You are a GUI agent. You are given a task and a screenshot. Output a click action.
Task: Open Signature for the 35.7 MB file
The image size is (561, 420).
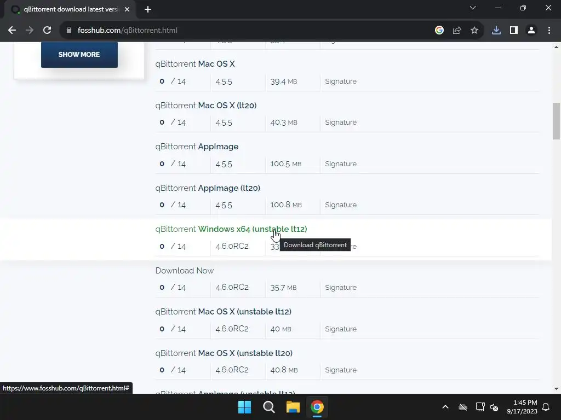(x=341, y=287)
